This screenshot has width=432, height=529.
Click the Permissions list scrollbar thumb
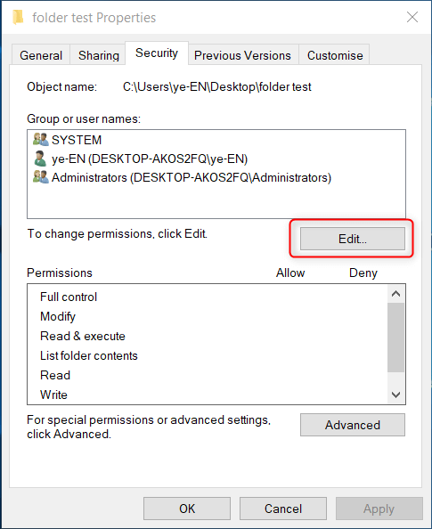[x=395, y=338]
